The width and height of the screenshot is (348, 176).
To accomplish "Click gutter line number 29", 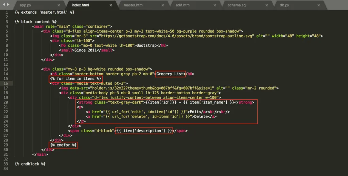I will [5, 145].
